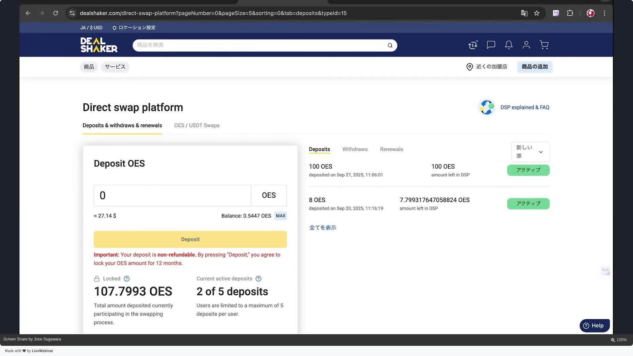The height and width of the screenshot is (356, 633).
Task: Select the Renewals tab
Action: (391, 149)
